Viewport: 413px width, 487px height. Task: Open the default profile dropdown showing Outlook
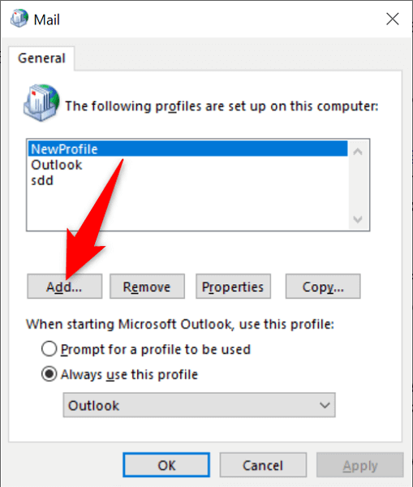point(199,405)
